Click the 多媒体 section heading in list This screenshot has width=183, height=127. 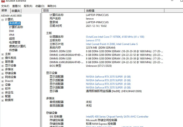pos(50,98)
